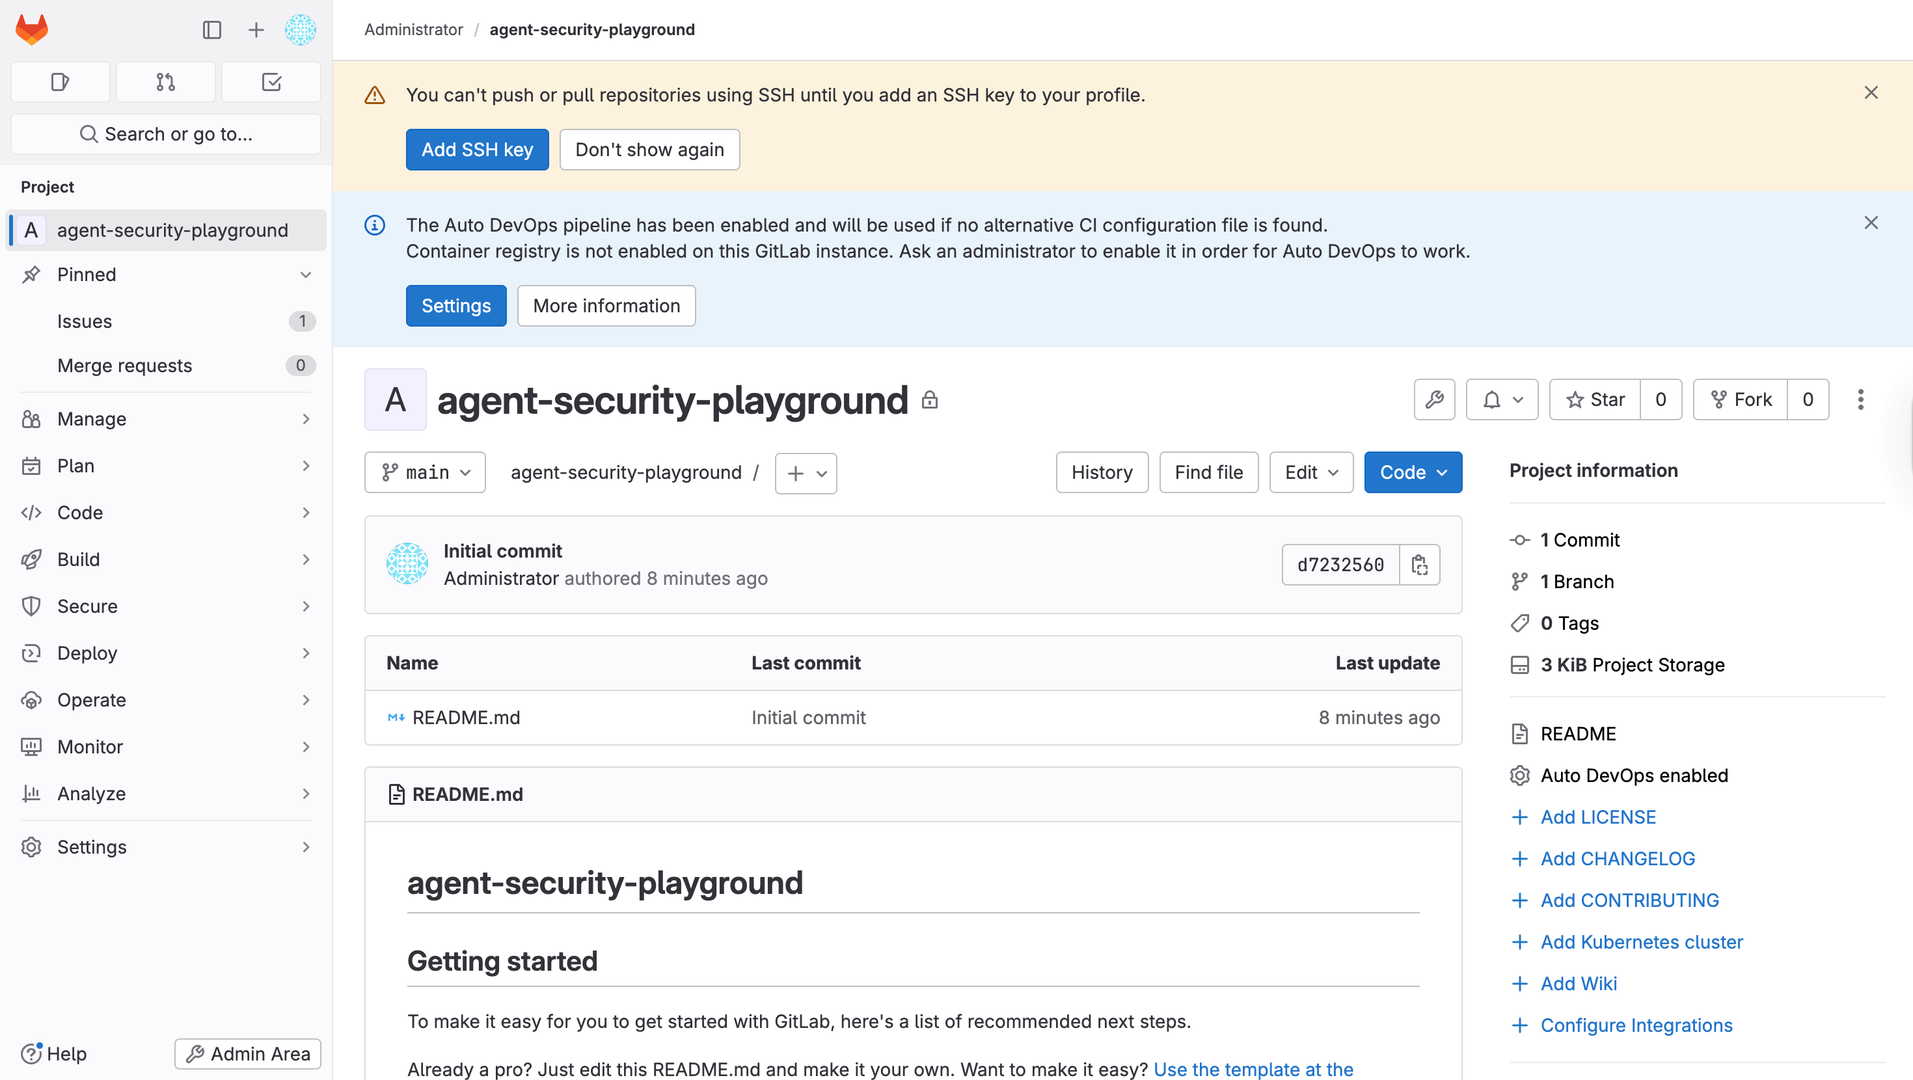This screenshot has height=1080, width=1913.
Task: Click the Star count 0
Action: 1661,399
